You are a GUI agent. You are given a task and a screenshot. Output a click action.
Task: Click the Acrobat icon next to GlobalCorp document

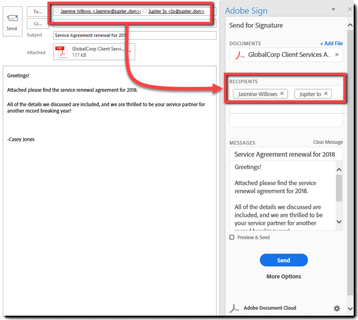click(x=239, y=55)
